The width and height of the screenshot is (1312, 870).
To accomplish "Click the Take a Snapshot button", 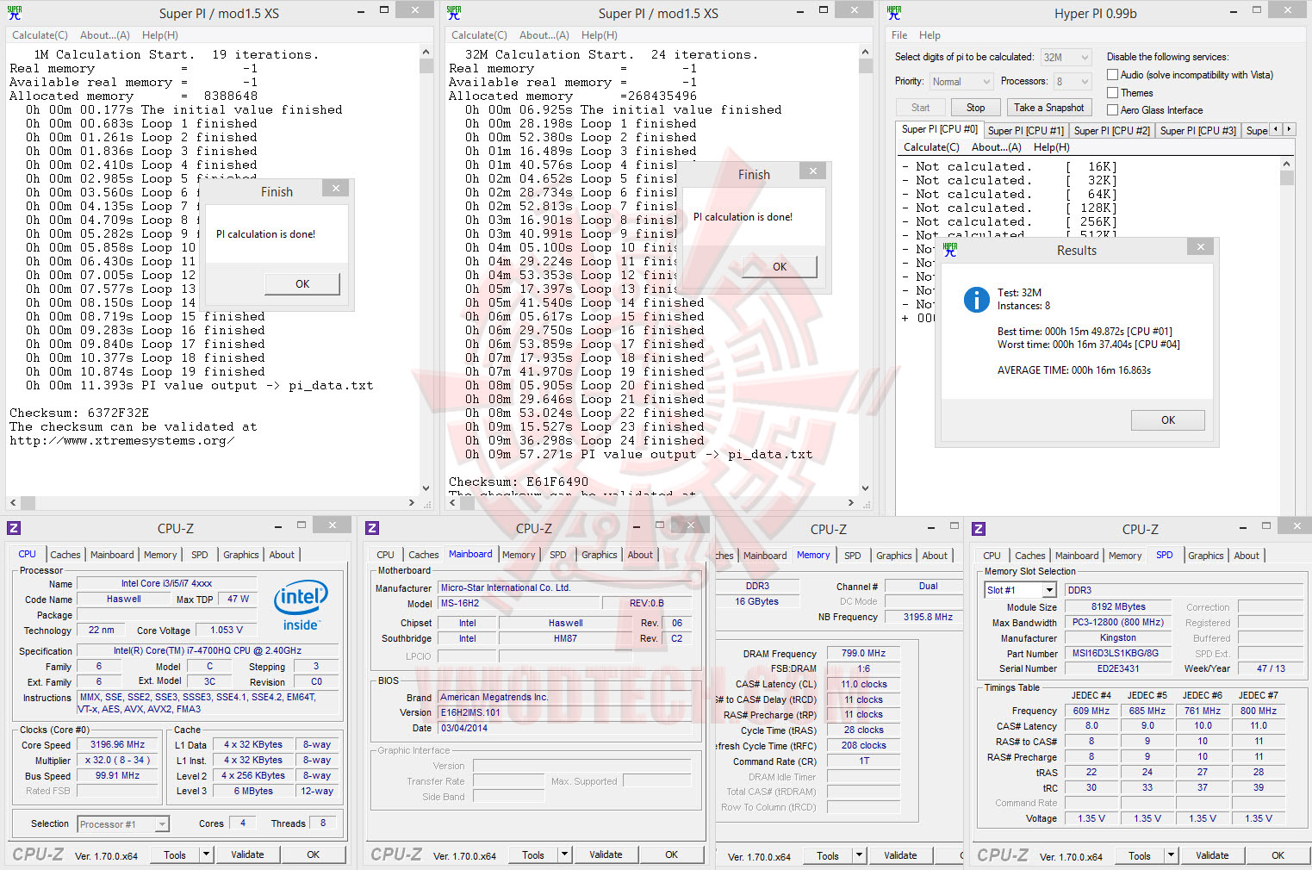I will pos(1048,108).
